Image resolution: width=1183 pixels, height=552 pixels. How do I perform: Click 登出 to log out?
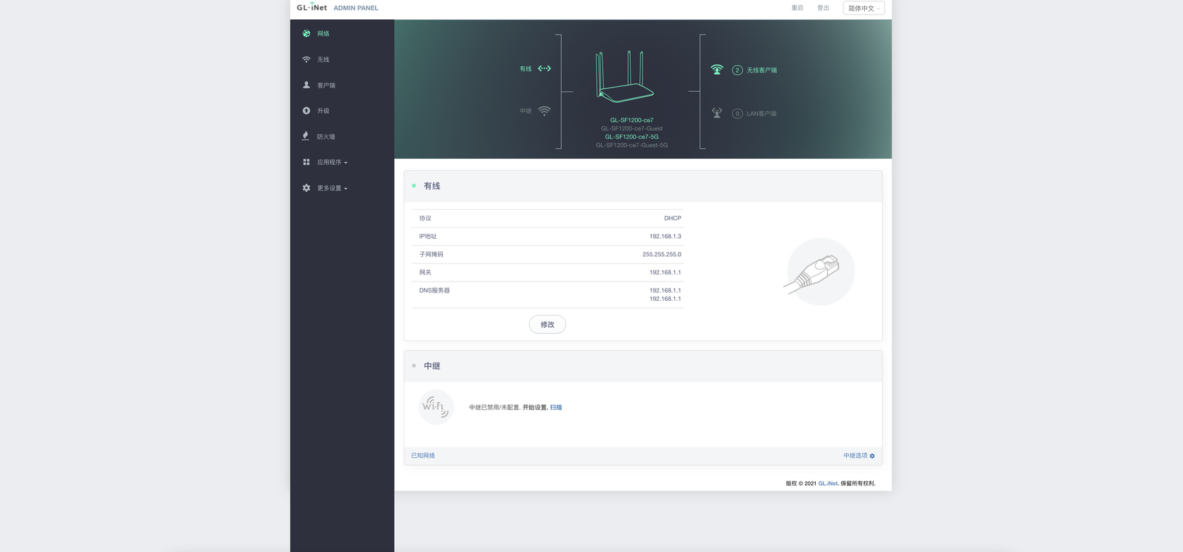pos(823,8)
